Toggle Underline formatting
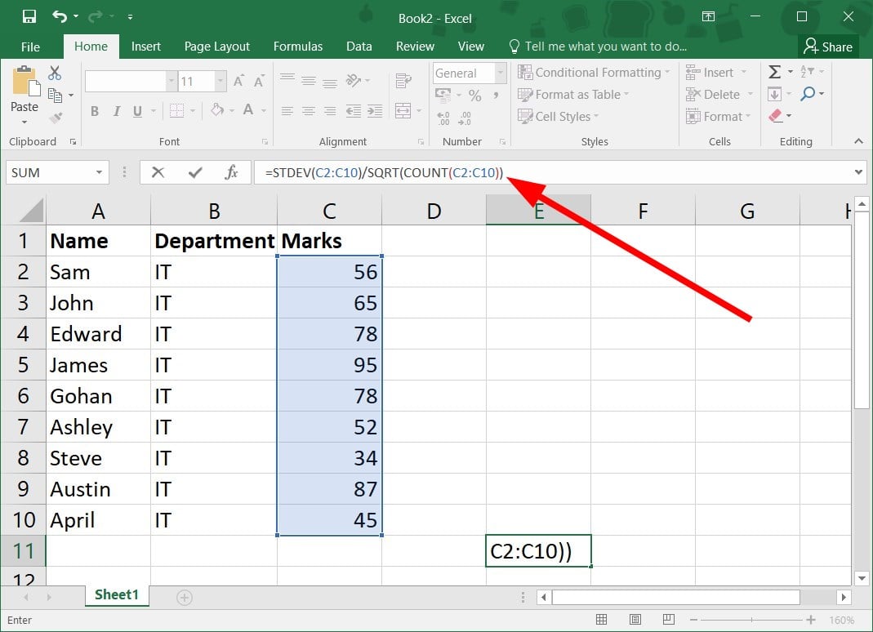Viewport: 873px width, 632px height. tap(137, 111)
